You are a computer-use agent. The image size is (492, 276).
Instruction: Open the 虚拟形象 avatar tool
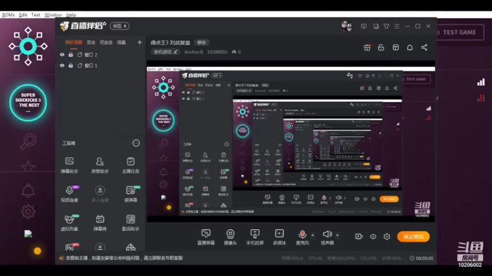(69, 223)
